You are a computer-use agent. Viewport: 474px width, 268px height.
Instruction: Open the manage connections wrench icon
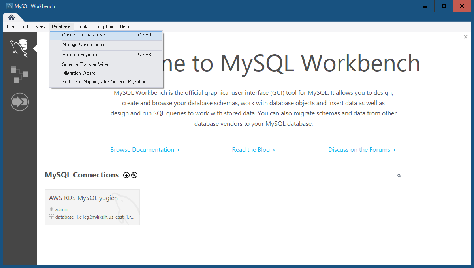(134, 175)
